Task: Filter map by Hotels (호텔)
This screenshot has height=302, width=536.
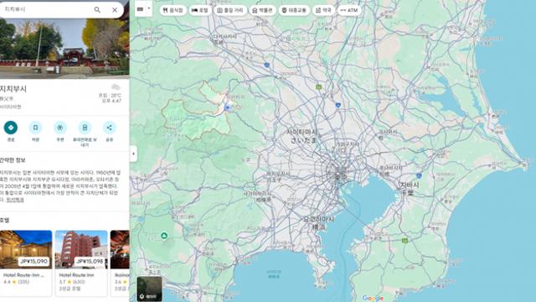Action: pos(200,10)
